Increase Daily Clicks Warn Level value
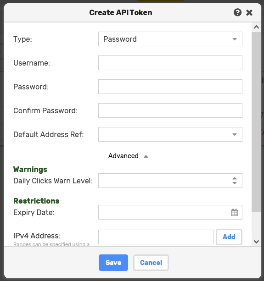Screen dimensions: 264x281 (235, 178)
